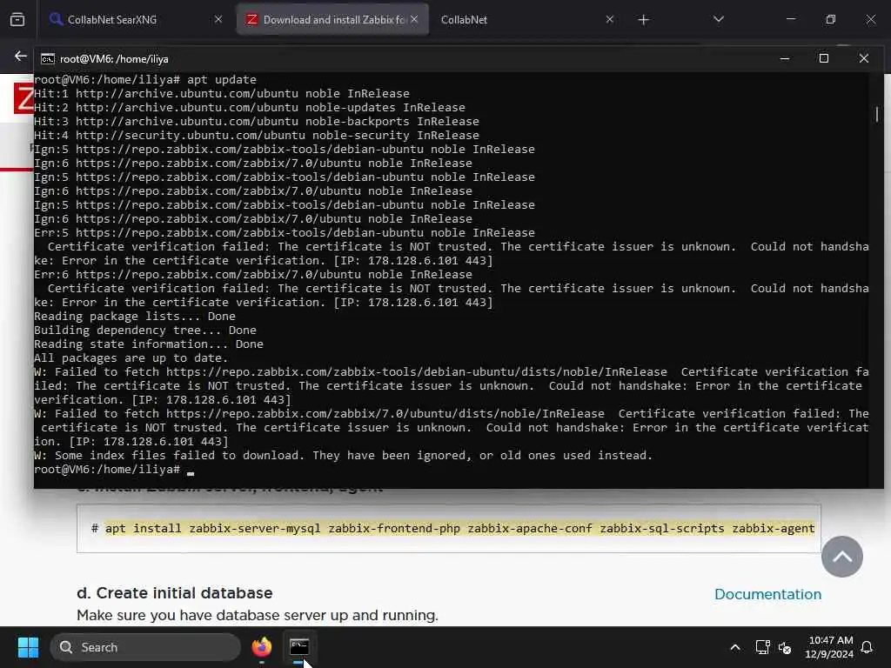Open the muted volume tray icon
This screenshot has width=891, height=668.
click(785, 647)
